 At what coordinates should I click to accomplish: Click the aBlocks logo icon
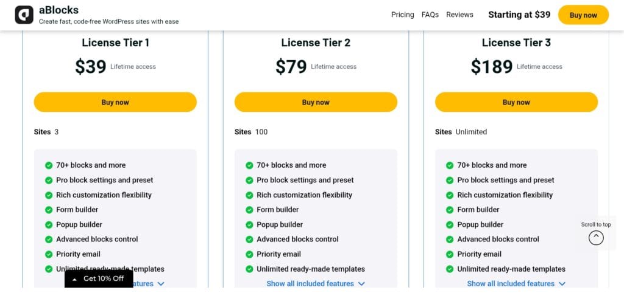click(24, 15)
